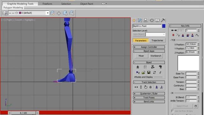
Task: Select Body Vertical track icon
Action: (x=141, y=87)
